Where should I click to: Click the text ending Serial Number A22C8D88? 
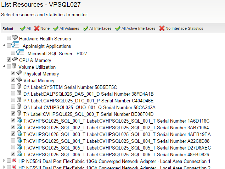tap(116, 141)
